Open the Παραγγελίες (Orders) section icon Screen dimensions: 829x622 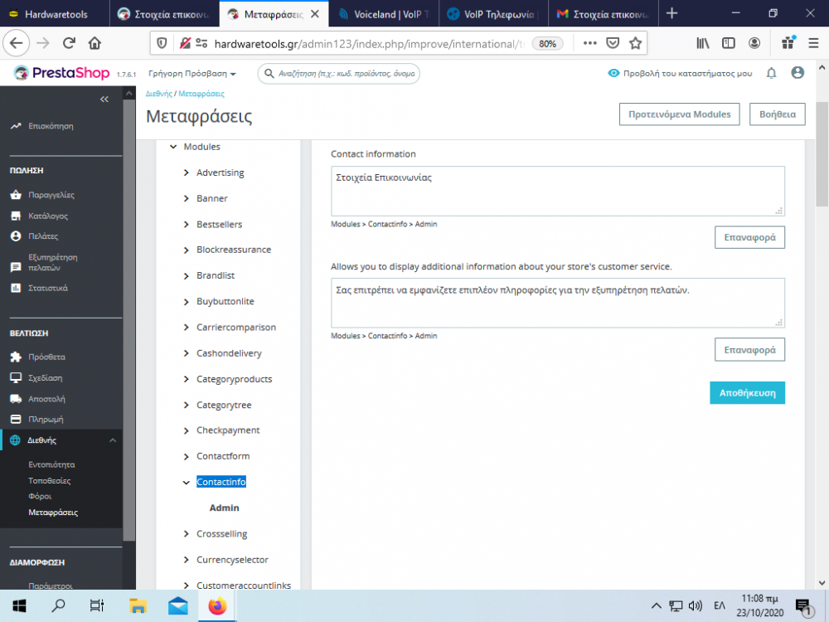tap(16, 194)
